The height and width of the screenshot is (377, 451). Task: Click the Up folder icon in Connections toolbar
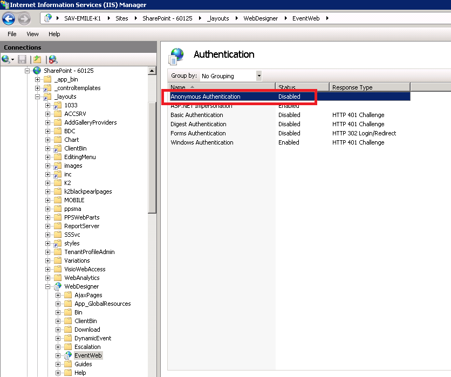click(x=37, y=59)
